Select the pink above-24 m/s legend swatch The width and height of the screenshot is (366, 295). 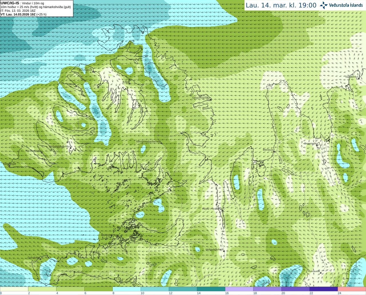pyautogui.click(x=352, y=289)
